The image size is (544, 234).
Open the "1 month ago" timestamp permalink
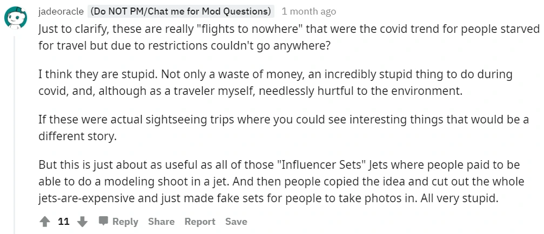pyautogui.click(x=308, y=11)
